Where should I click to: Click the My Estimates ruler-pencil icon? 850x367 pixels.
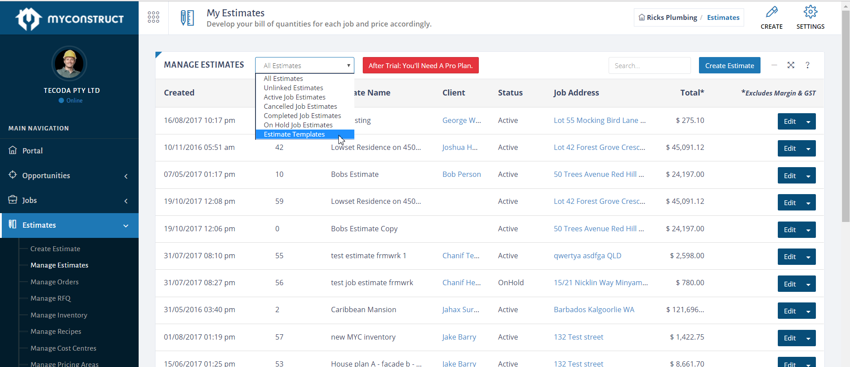pyautogui.click(x=187, y=18)
